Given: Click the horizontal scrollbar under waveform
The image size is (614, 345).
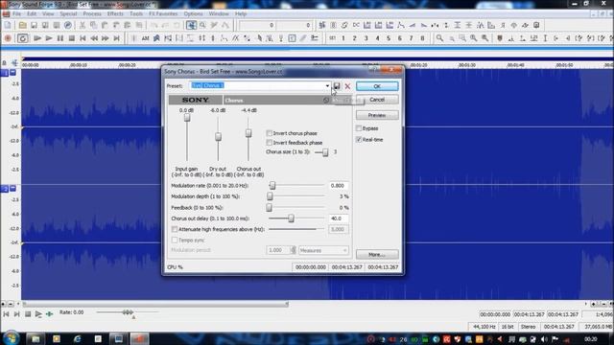Looking at the screenshot, I should click(155, 304).
